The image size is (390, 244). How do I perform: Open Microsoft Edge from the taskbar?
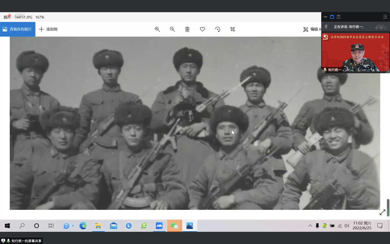click(83, 226)
